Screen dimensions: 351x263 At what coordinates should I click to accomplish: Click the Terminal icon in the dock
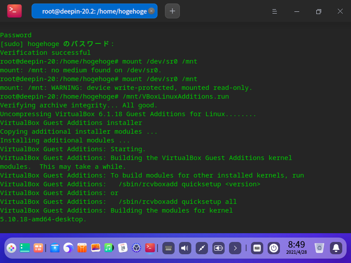click(150, 248)
